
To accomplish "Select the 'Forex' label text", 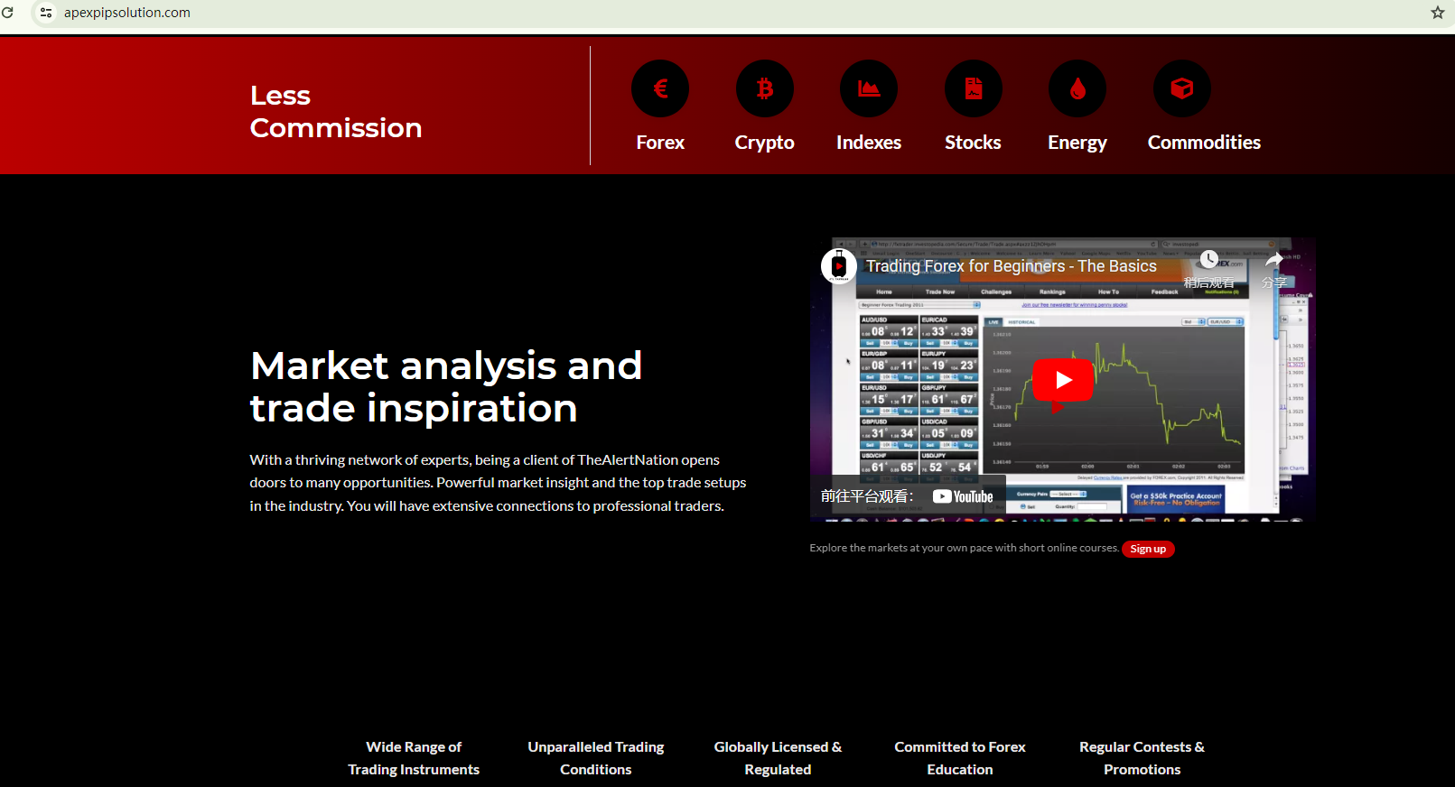I will (660, 143).
